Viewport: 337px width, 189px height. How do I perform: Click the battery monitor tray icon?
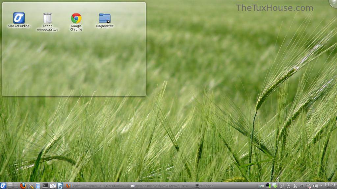(x=268, y=186)
